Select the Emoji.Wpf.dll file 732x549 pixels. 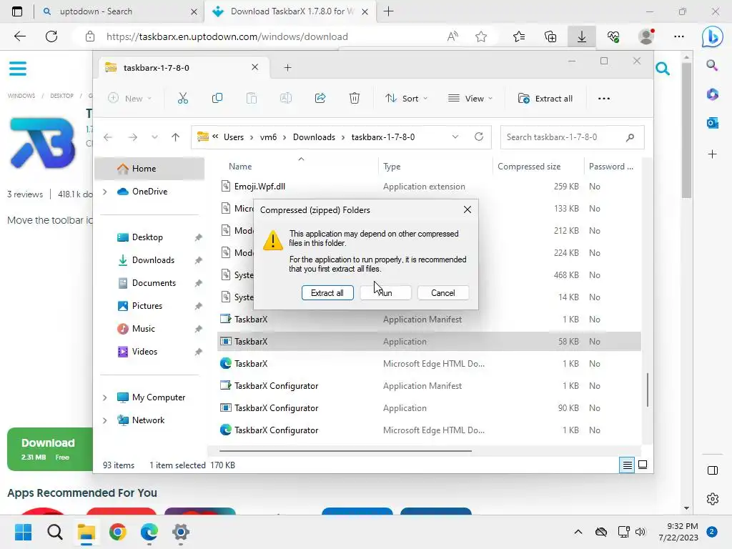click(429, 187)
